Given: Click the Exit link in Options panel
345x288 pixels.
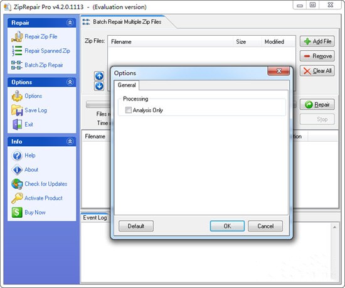Looking at the screenshot, I should click(29, 124).
